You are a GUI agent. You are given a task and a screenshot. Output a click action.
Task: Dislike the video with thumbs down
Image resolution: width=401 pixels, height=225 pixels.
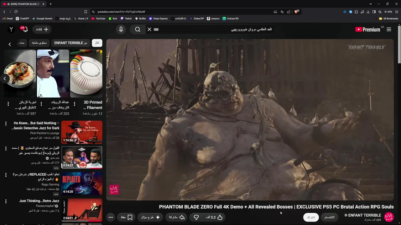[196, 217]
